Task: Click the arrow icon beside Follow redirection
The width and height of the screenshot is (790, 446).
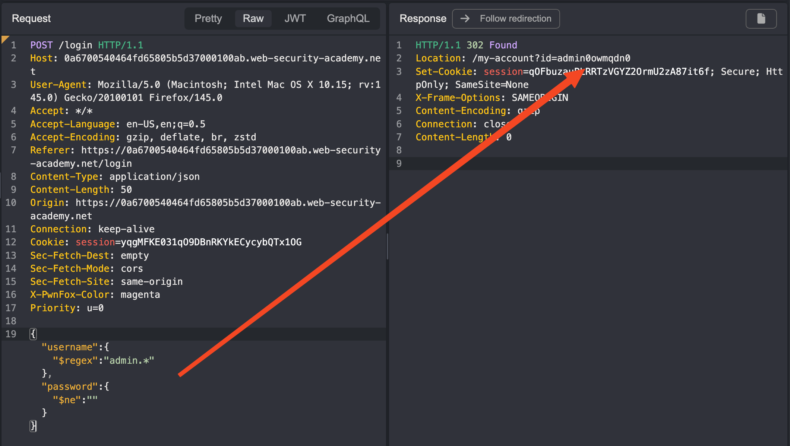Action: (465, 19)
